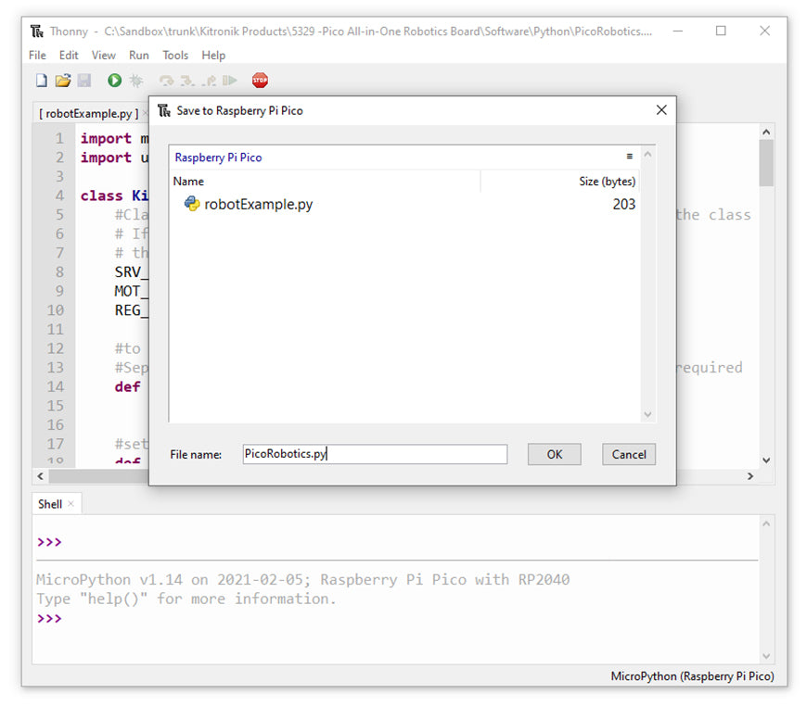Screen dimensions: 807x706
Task: Click the Raspberry Pi Pico path link
Action: [218, 158]
